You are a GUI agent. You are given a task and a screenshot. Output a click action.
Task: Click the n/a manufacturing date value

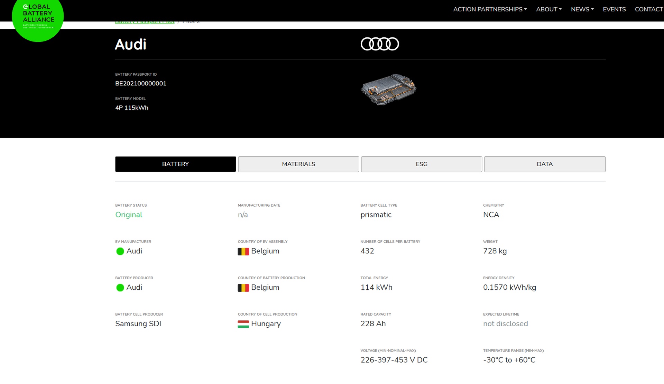(x=243, y=215)
